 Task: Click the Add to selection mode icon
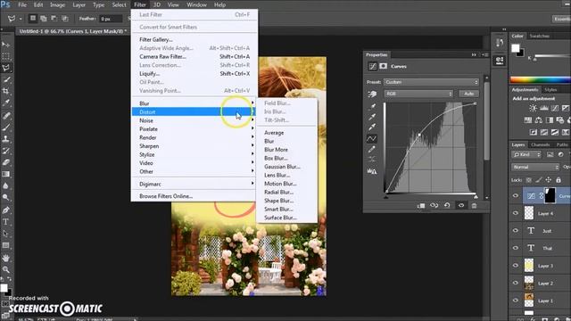point(44,18)
